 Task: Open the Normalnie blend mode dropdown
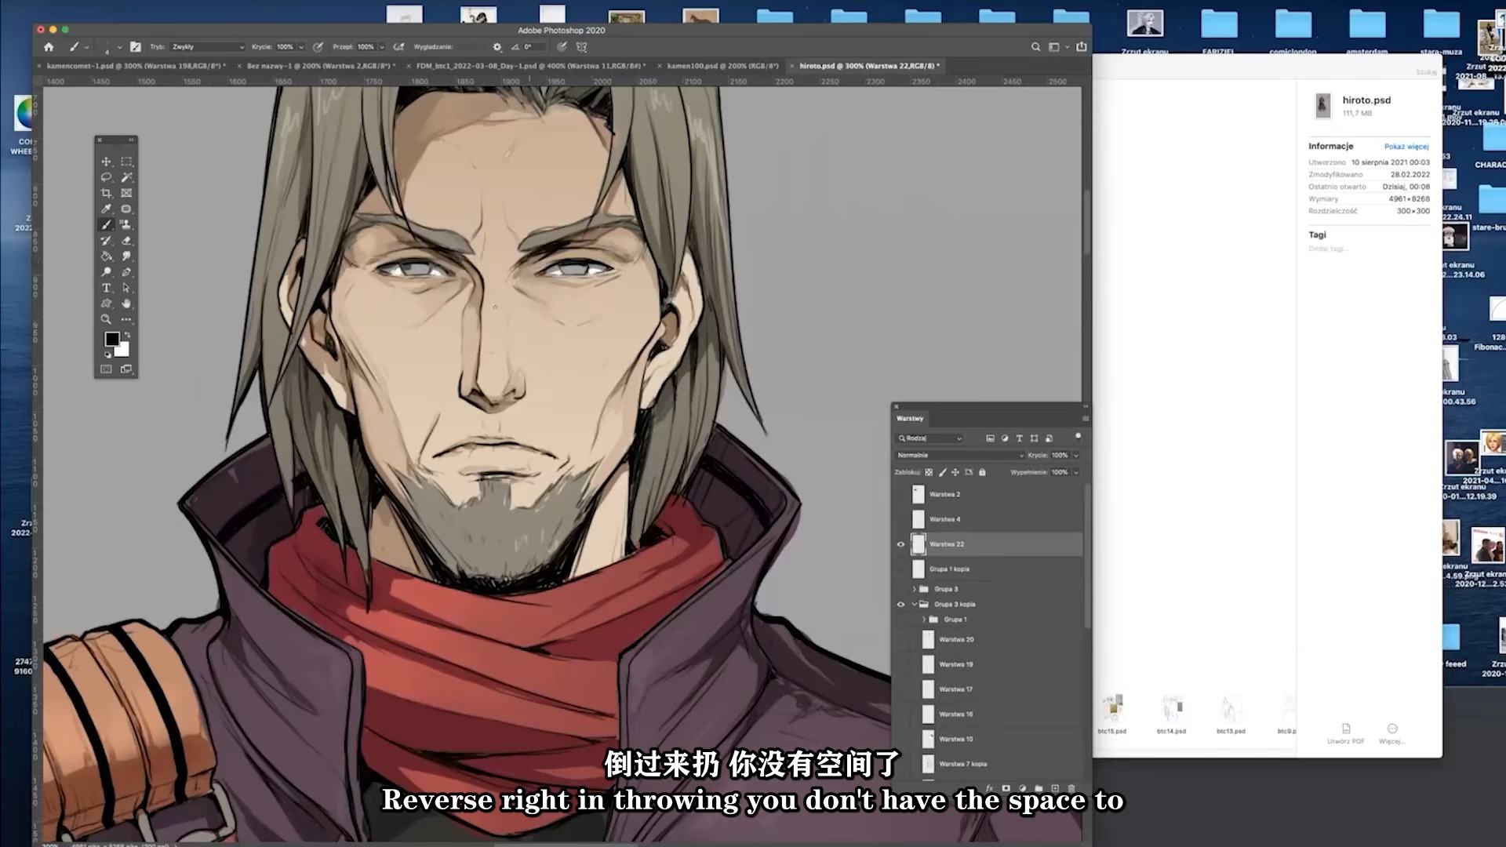pos(960,456)
